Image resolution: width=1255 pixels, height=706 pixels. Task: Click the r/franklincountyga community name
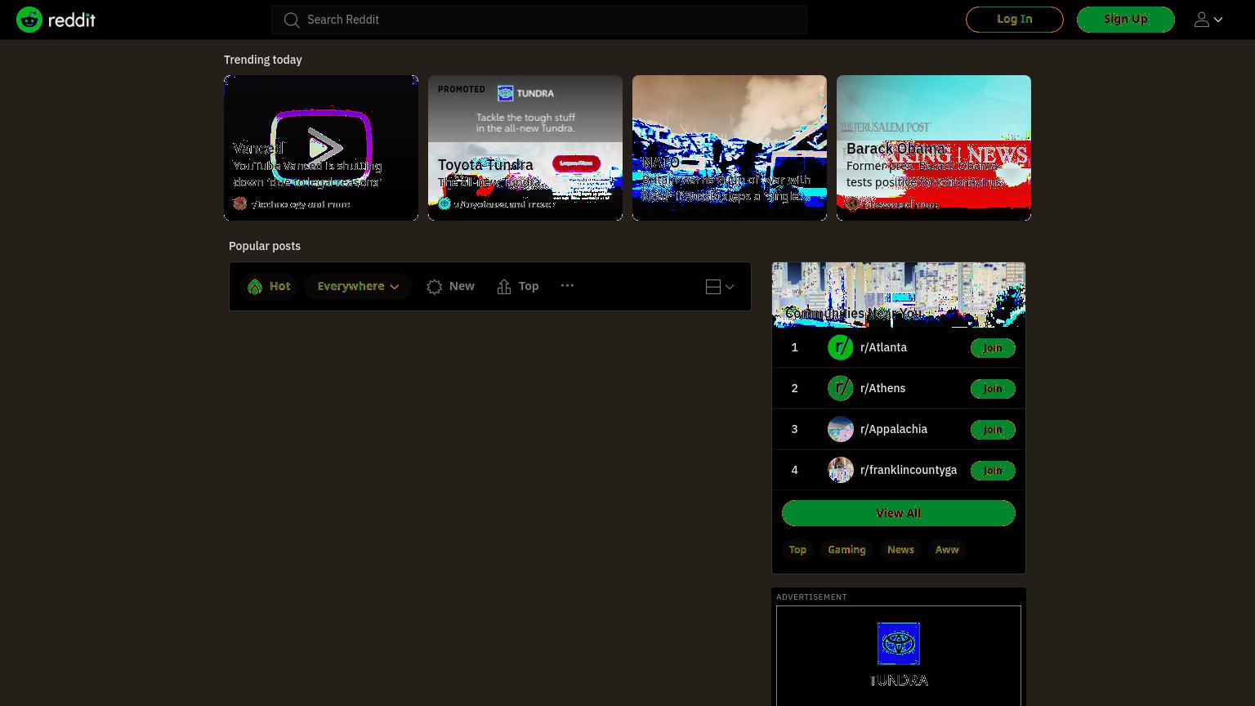(909, 470)
